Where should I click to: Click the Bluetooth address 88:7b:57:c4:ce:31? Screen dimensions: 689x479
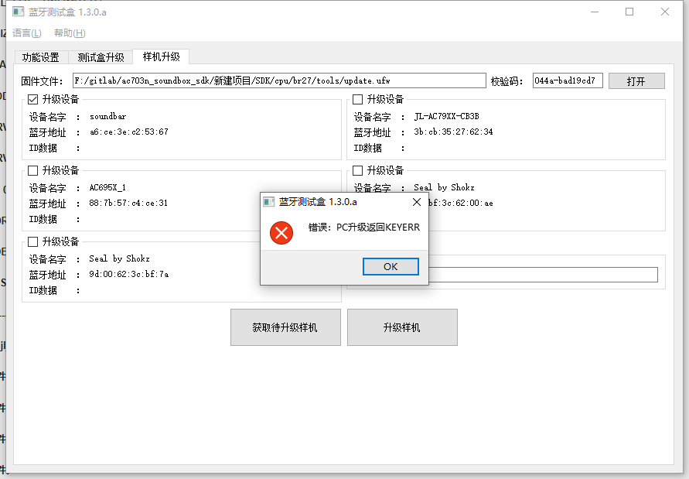[128, 204]
